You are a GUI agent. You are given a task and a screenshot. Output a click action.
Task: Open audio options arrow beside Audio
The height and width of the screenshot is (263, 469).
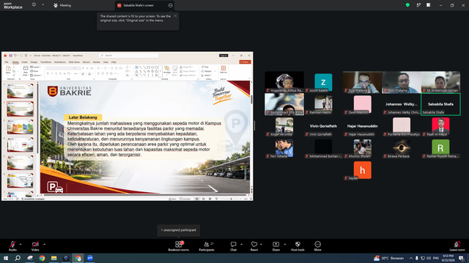21,244
